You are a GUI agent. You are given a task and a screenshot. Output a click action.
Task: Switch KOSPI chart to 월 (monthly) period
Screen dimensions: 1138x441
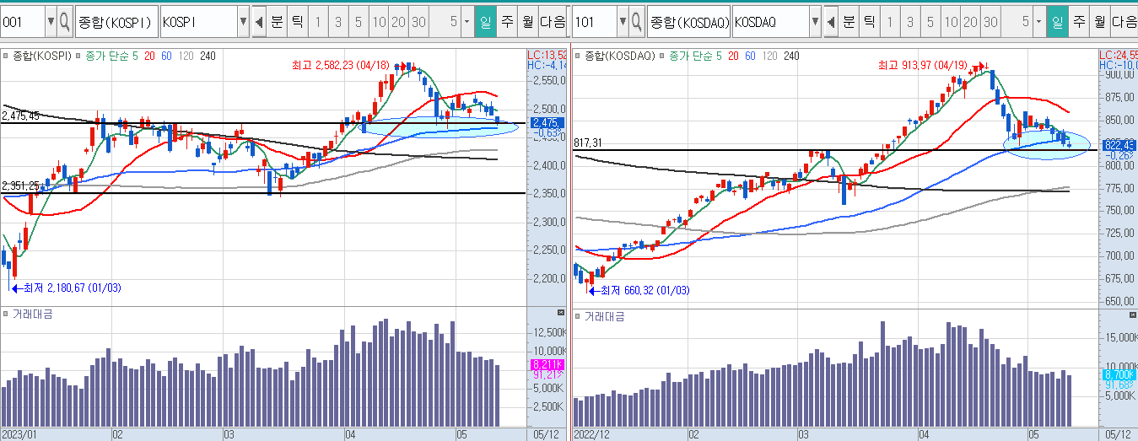click(527, 22)
